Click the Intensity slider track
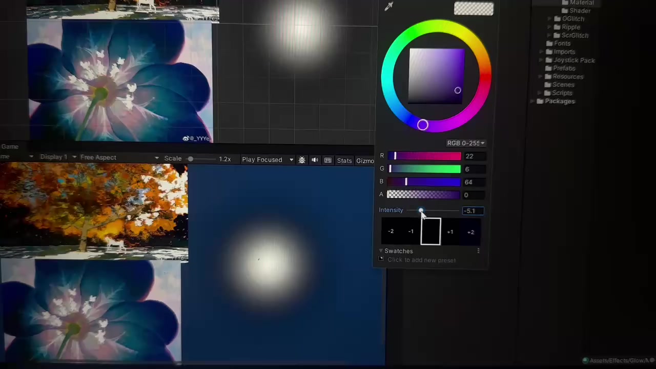 441,210
